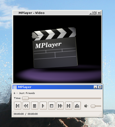Click the MPlayer - Video title bar

57,13
